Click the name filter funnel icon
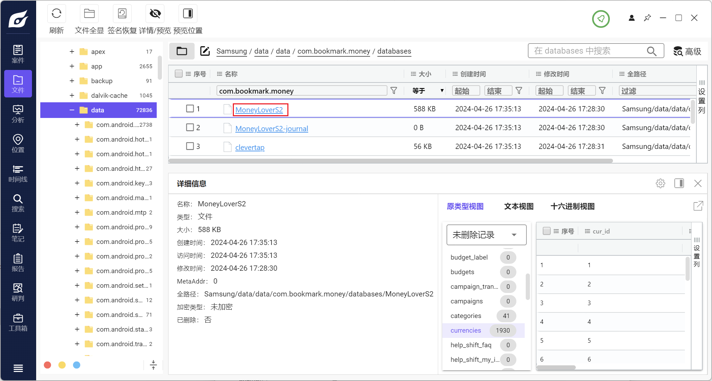Screen dimensions: 712x381 pos(394,91)
